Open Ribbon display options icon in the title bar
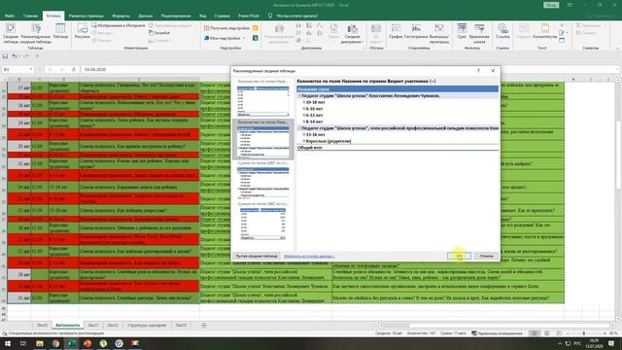Screen dimensions: 622x350 coord(570,5)
